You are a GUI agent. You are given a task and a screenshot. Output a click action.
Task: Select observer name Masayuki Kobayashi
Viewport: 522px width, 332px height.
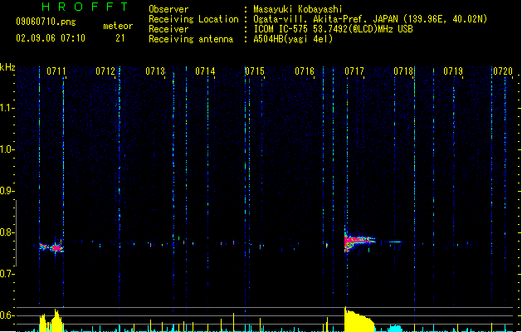pos(298,9)
